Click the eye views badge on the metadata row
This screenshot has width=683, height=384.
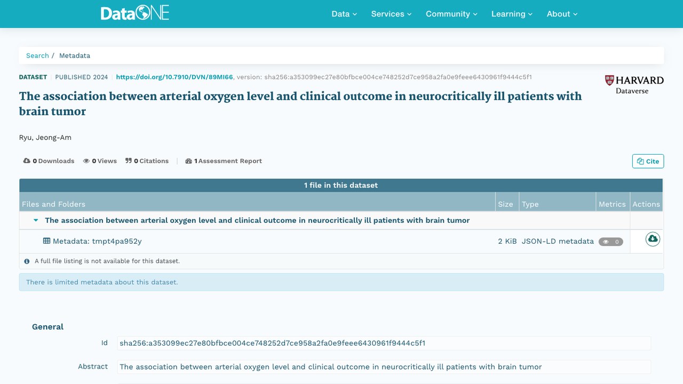tap(610, 242)
